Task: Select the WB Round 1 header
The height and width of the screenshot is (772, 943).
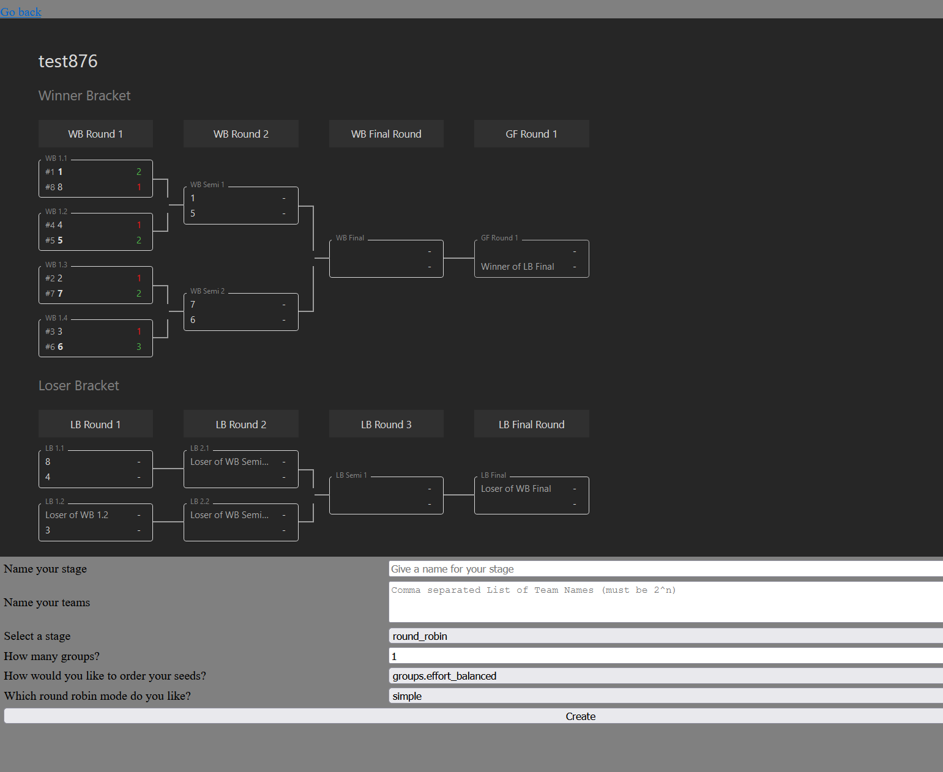Action: click(95, 133)
